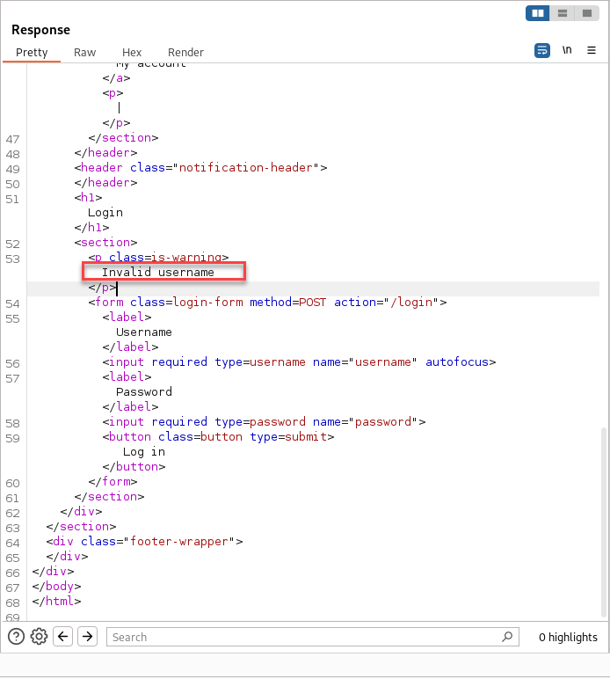This screenshot has height=679, width=610.
Task: Click the password input tag line
Action: (264, 422)
